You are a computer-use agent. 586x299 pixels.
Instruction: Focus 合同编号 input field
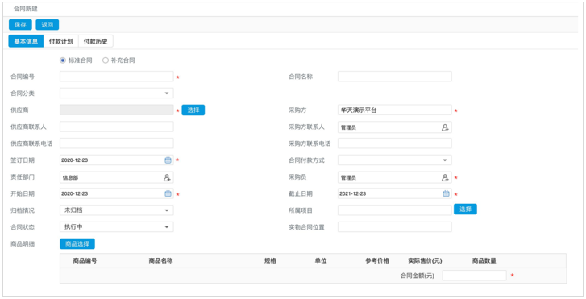[x=117, y=77]
